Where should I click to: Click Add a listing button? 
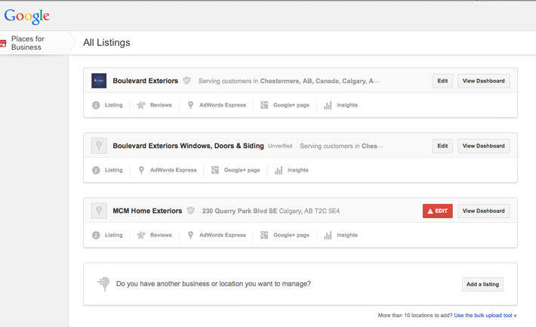pos(482,284)
